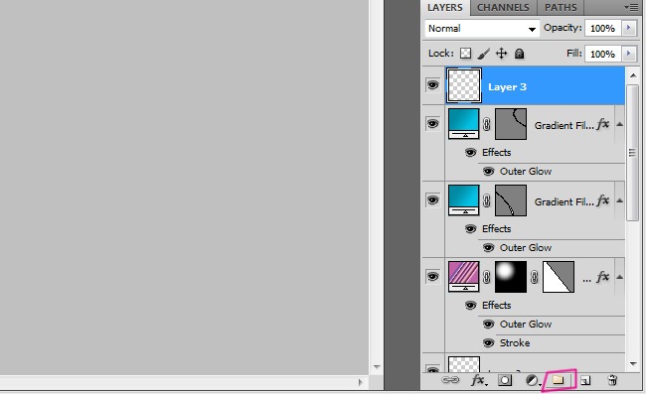Switch to the Paths tab
Image resolution: width=646 pixels, height=394 pixels.
pyautogui.click(x=561, y=7)
